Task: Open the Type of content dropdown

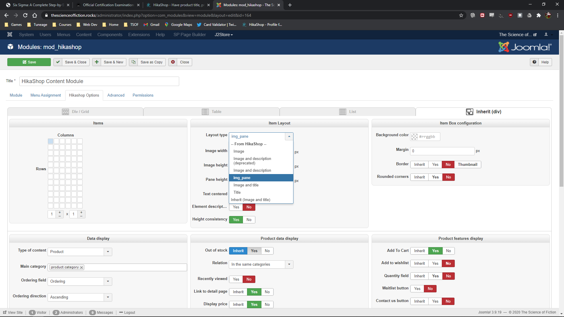Action: coord(108,252)
